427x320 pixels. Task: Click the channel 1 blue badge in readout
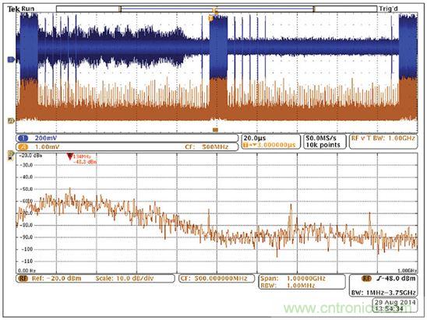coord(23,139)
